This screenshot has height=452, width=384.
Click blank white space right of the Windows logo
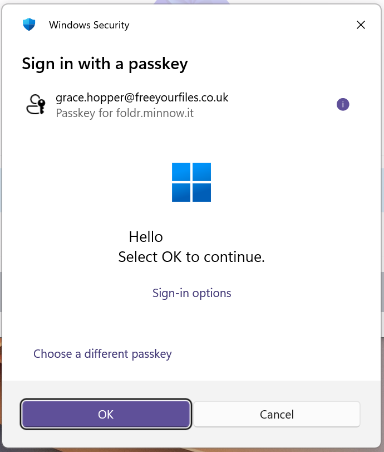[x=289, y=182]
